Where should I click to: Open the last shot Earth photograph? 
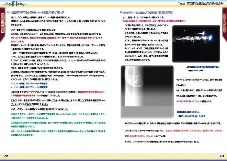[x=147, y=92]
